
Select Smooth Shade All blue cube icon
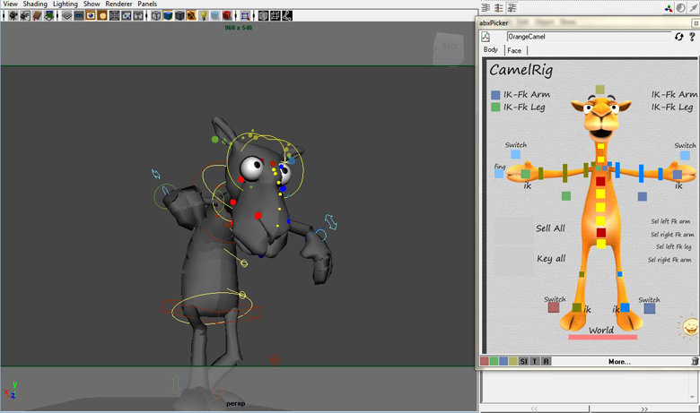(168, 16)
